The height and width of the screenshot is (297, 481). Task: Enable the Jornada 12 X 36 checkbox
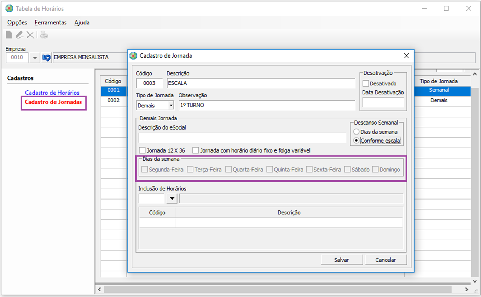(x=142, y=150)
